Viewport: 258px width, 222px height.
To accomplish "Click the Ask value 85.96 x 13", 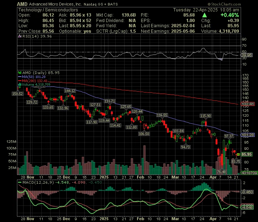I will (x=80, y=15).
